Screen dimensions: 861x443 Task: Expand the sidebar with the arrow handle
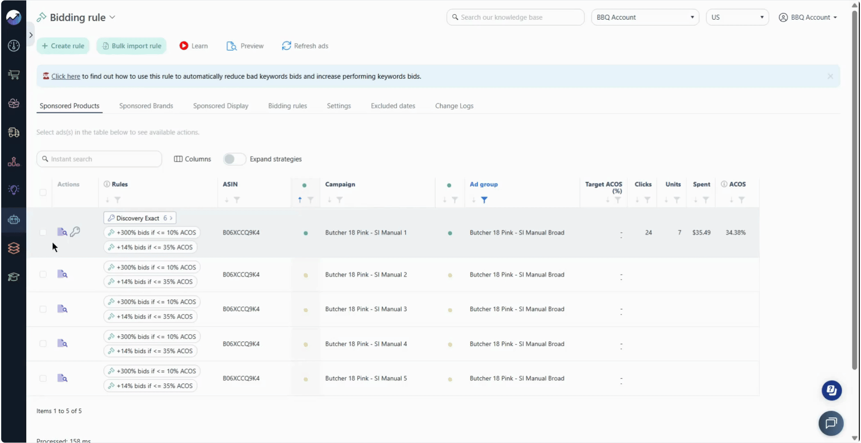(31, 35)
